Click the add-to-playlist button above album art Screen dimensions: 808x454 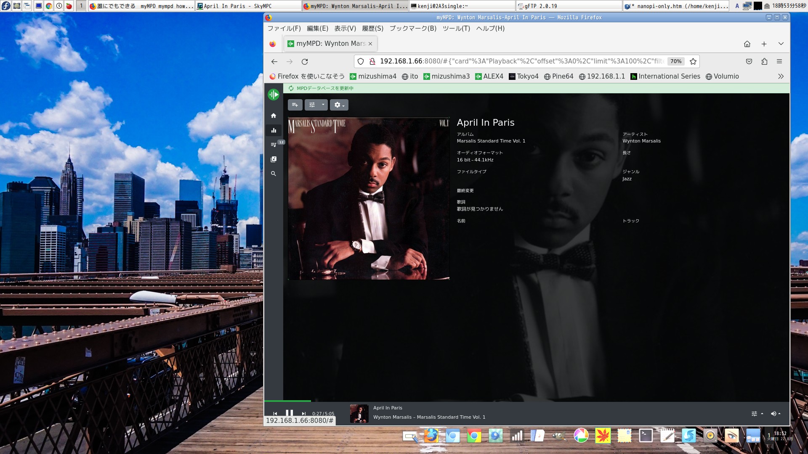pyautogui.click(x=295, y=105)
